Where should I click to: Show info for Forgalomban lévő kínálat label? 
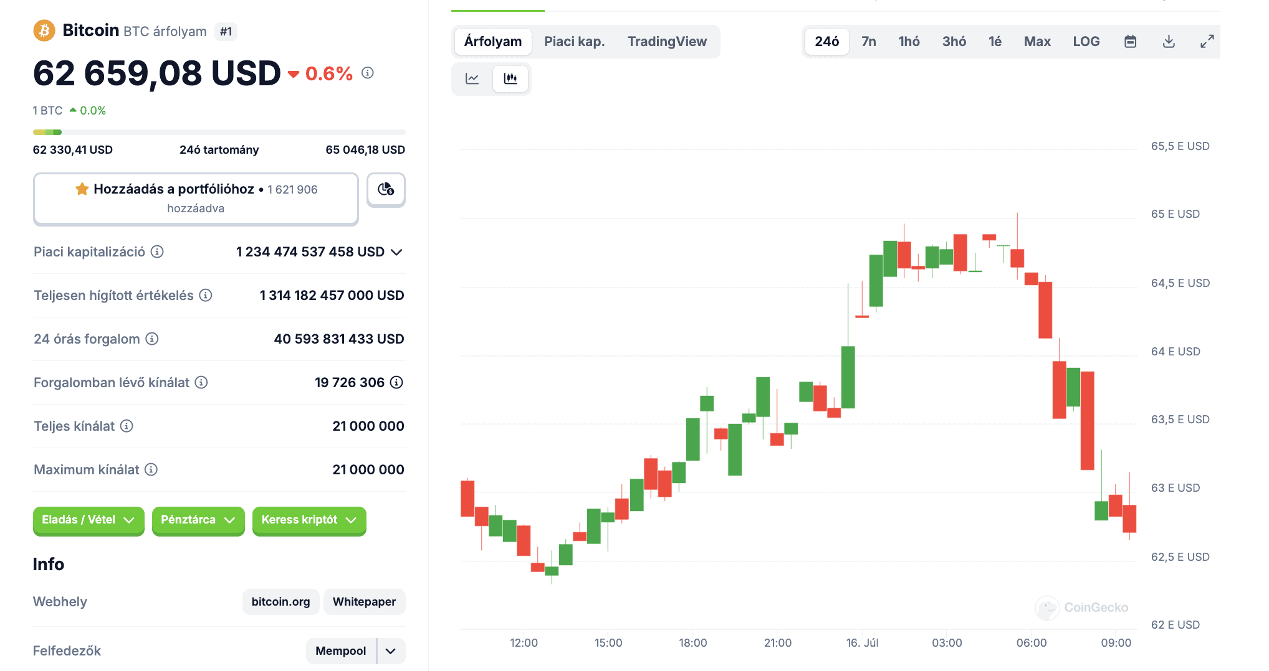point(201,382)
